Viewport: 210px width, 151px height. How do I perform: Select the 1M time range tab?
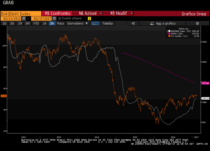pyautogui.click(x=20, y=23)
